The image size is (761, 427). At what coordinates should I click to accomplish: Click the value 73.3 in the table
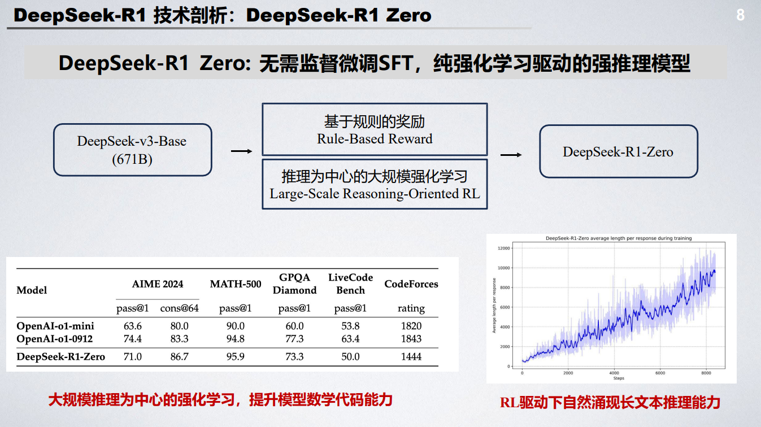(294, 357)
